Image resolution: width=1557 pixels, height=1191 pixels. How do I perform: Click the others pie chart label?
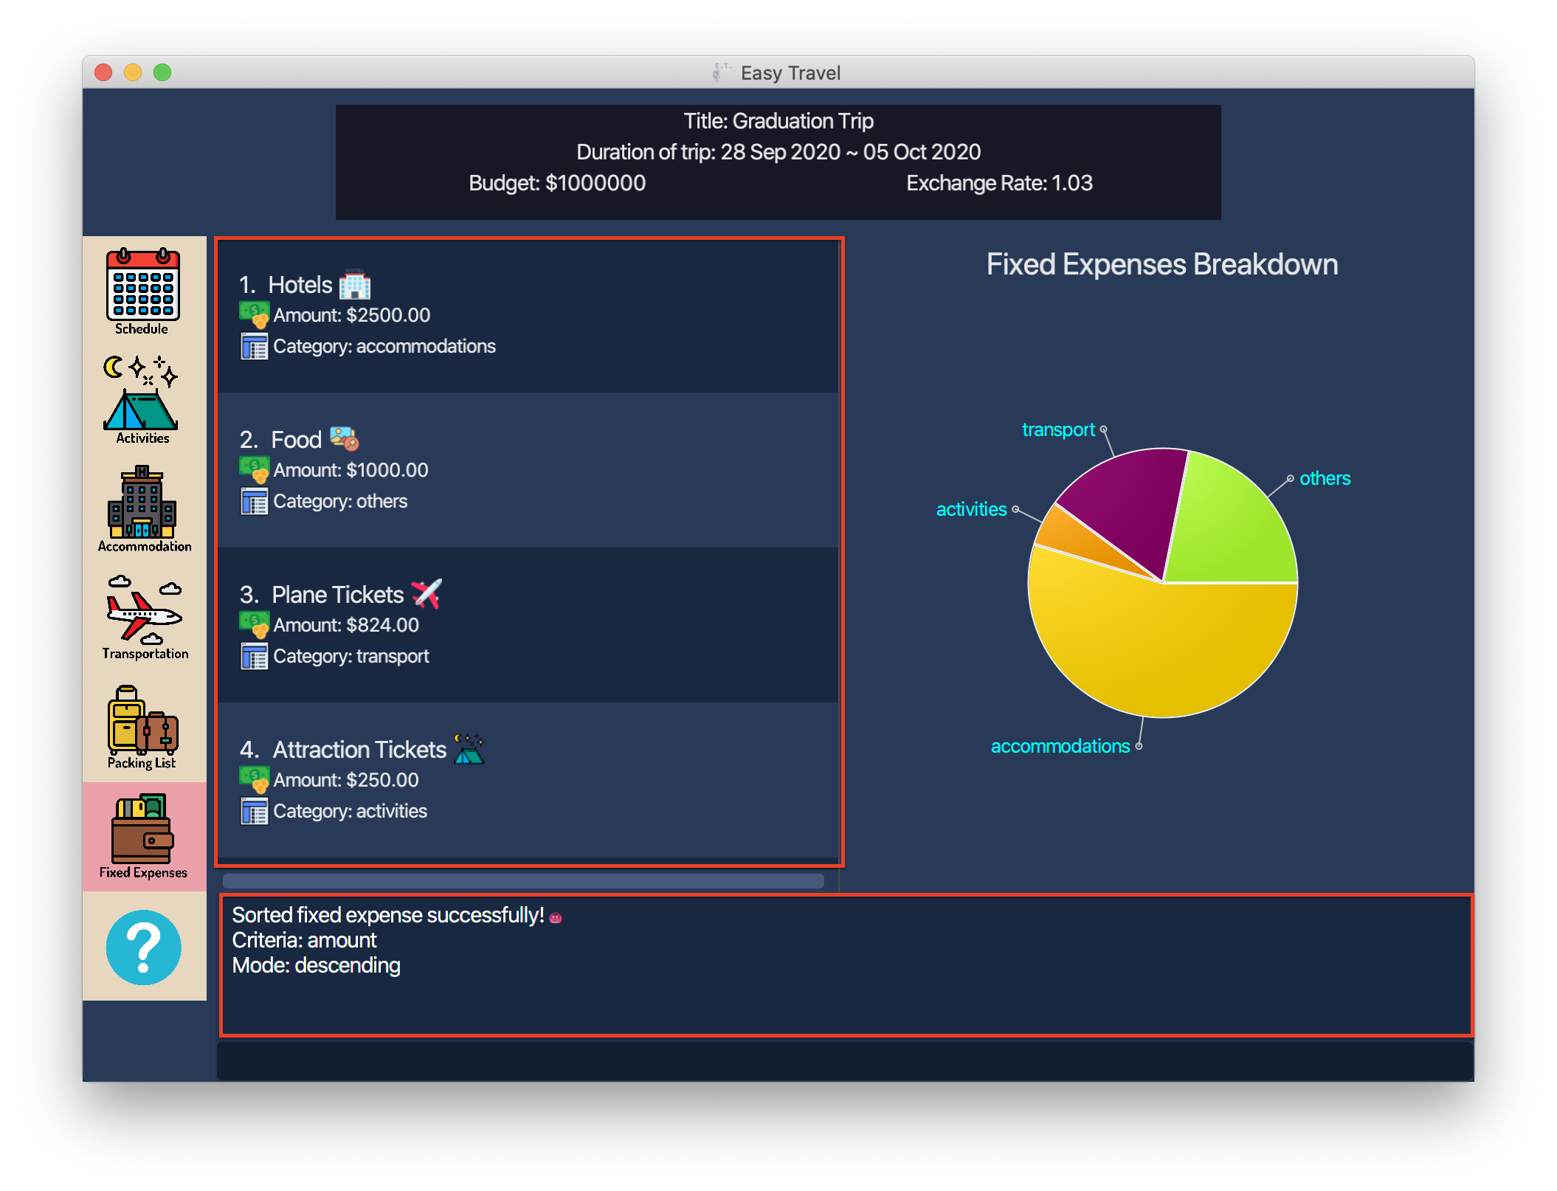point(1325,478)
